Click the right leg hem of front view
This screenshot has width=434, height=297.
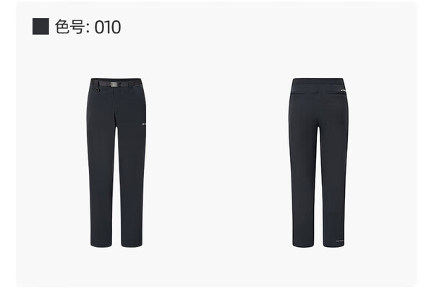pos(132,245)
